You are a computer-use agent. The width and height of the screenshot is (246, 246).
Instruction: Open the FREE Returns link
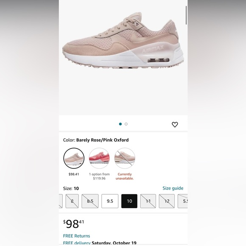pyautogui.click(x=77, y=236)
